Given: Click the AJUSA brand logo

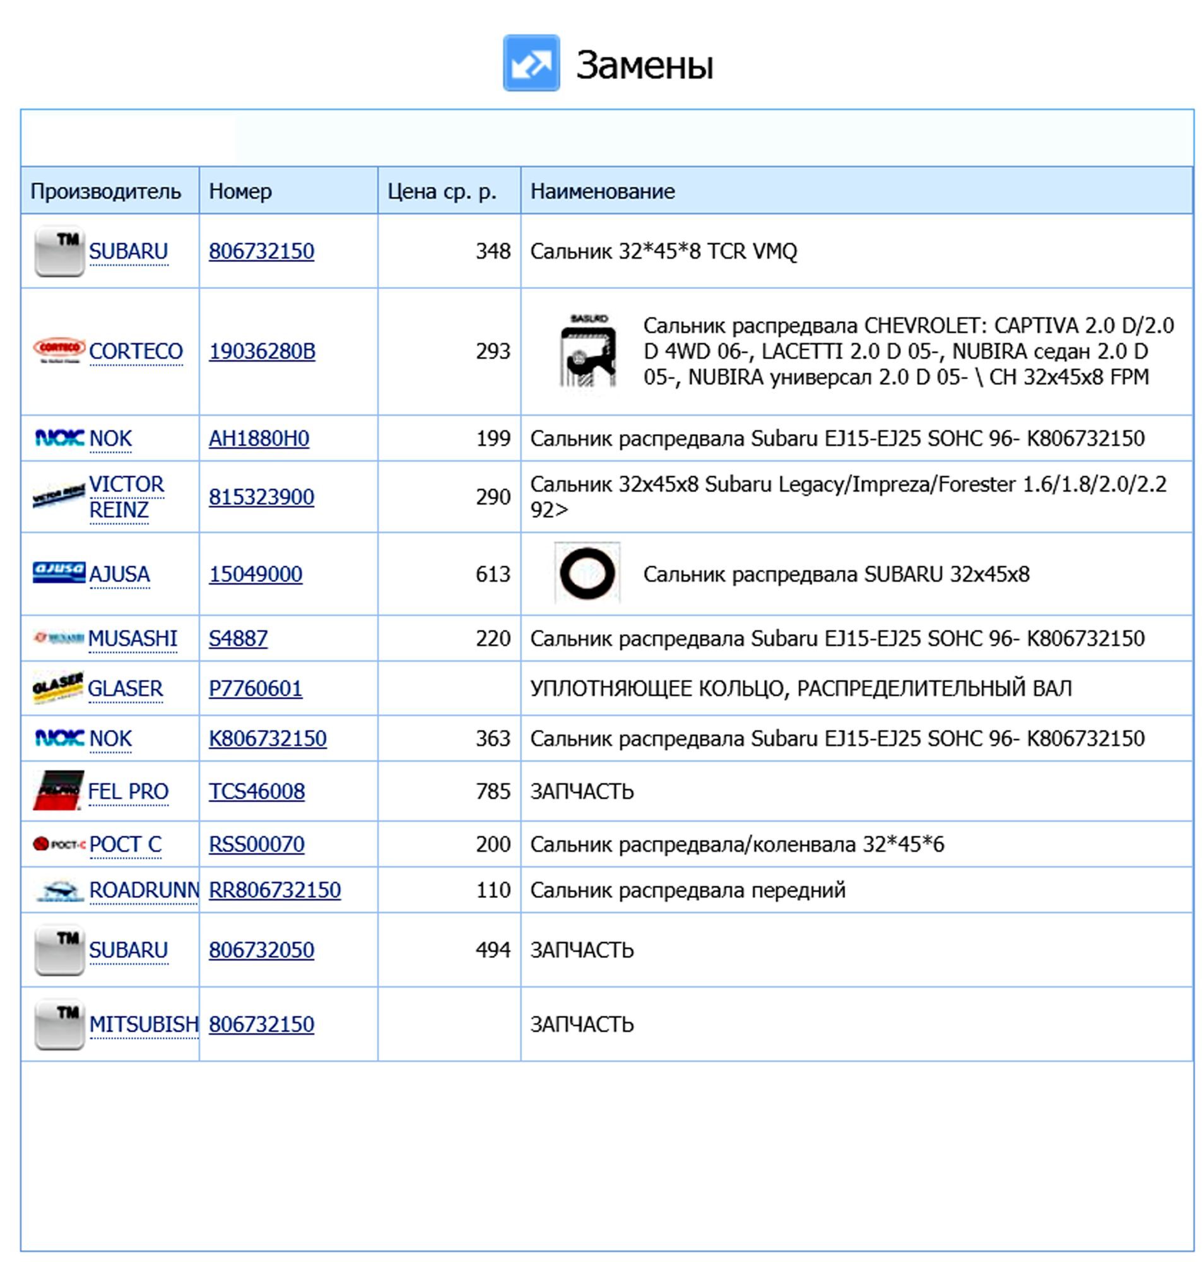Looking at the screenshot, I should pos(59,572).
